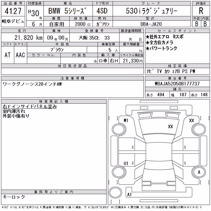
Task: Click the W1 mark on front fender
Action: [x=126, y=120]
